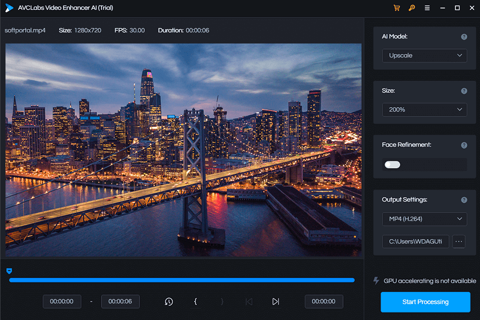Click the video playback progress bar
Viewport: 480px width, 320px height.
(181, 280)
